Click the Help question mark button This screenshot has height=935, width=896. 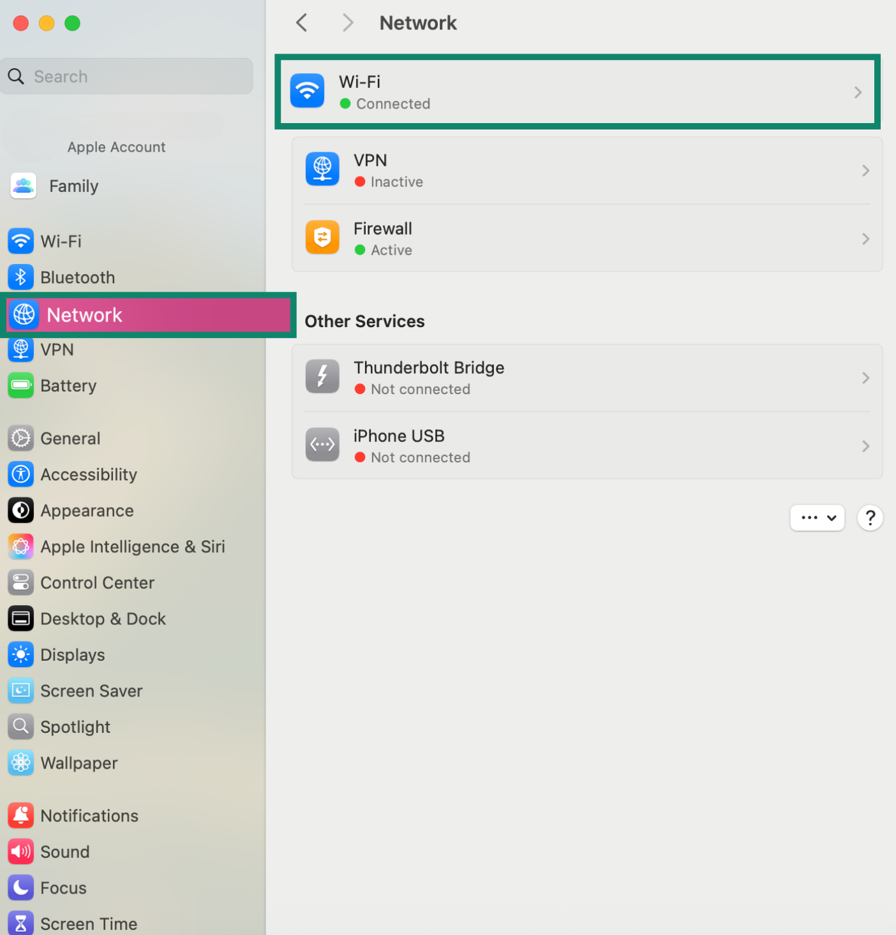click(870, 517)
